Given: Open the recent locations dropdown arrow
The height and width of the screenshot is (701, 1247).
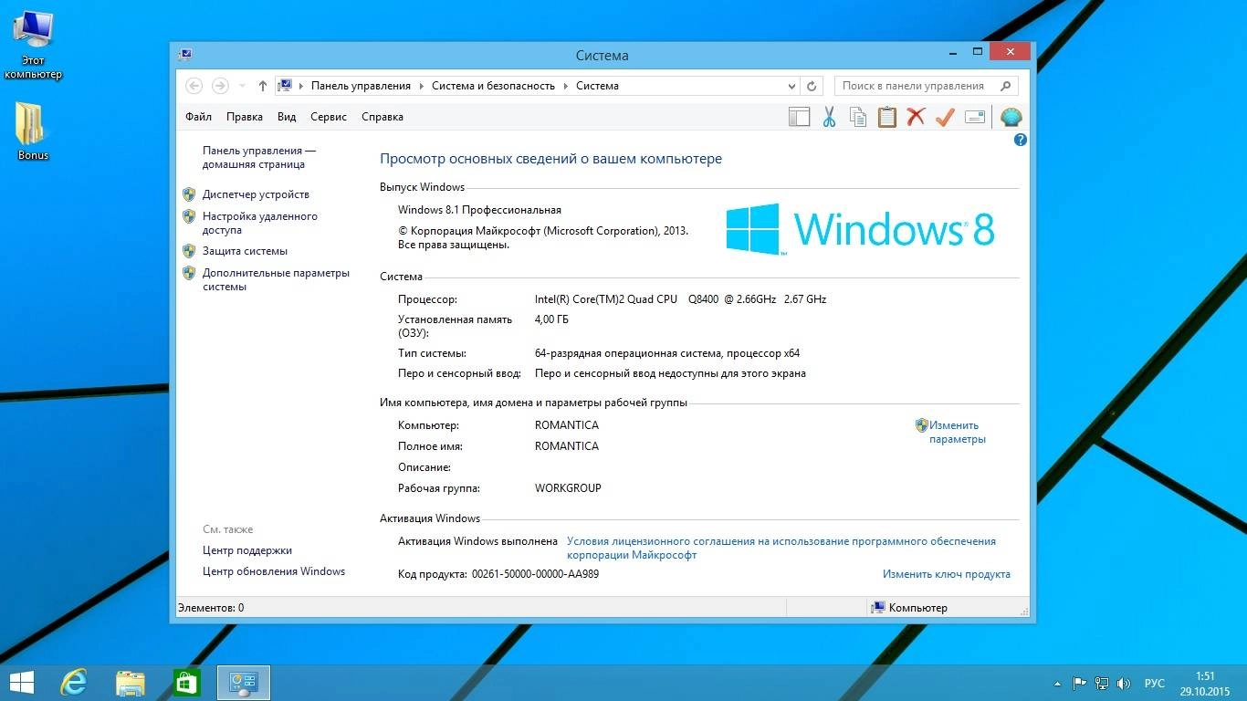Looking at the screenshot, I should (x=242, y=86).
